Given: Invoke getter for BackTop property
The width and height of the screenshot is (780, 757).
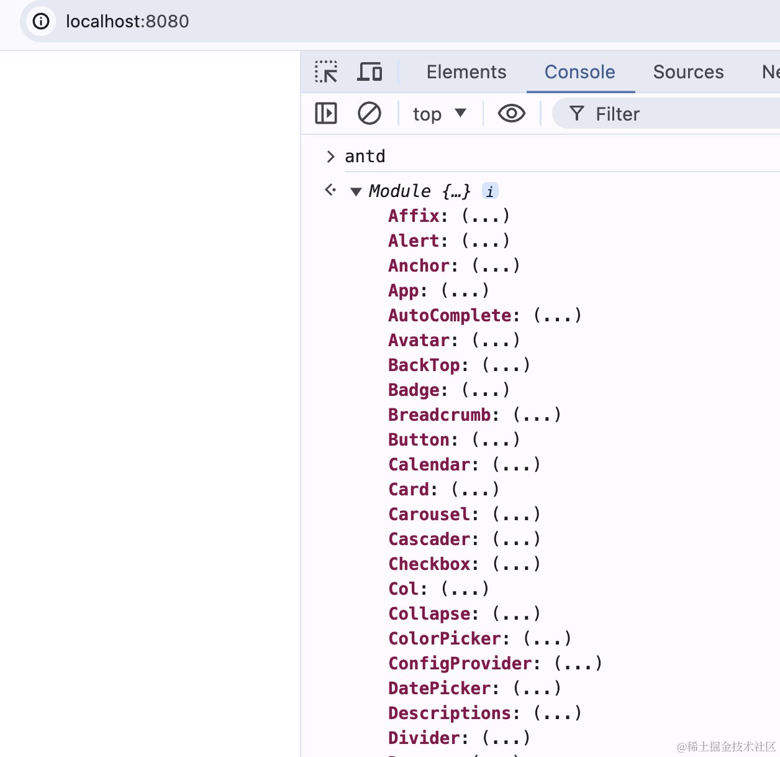Looking at the screenshot, I should 506,365.
